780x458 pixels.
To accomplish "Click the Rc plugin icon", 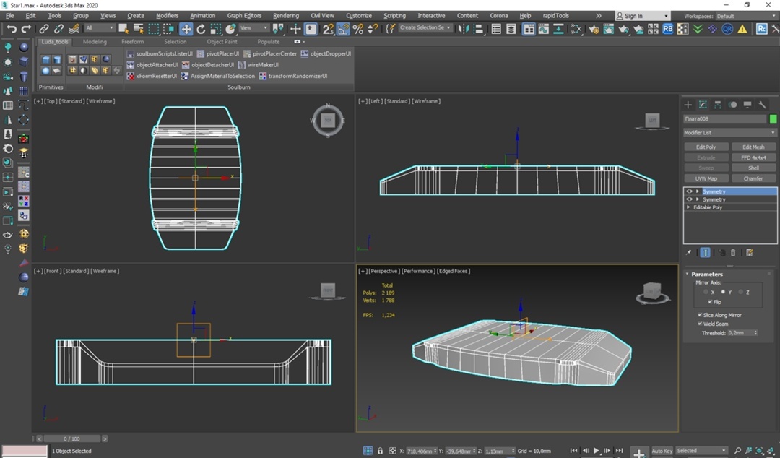I will tap(761, 29).
